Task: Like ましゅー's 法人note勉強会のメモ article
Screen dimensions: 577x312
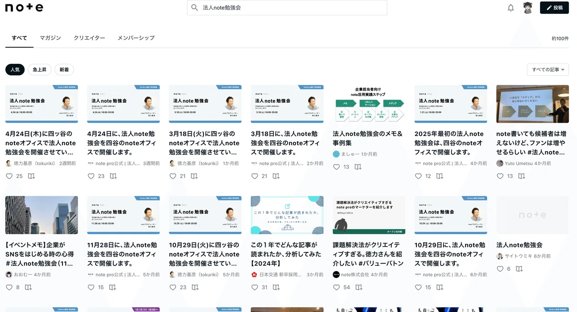Action: pyautogui.click(x=337, y=167)
